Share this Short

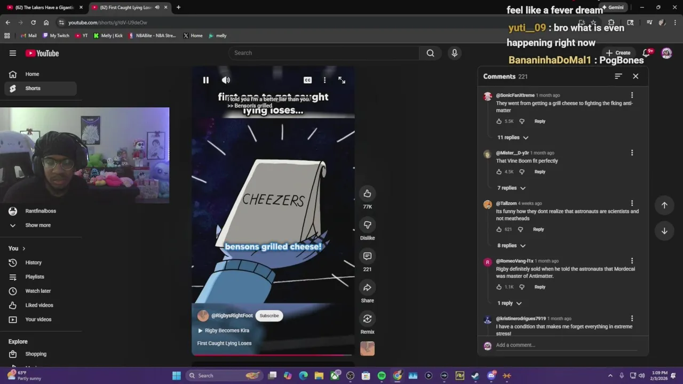point(367,287)
